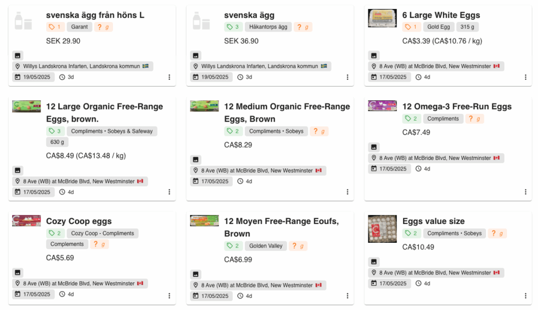Image resolution: width=538 pixels, height=310 pixels.
Task: Click the 630 g weight chip
Action: [x=57, y=142]
